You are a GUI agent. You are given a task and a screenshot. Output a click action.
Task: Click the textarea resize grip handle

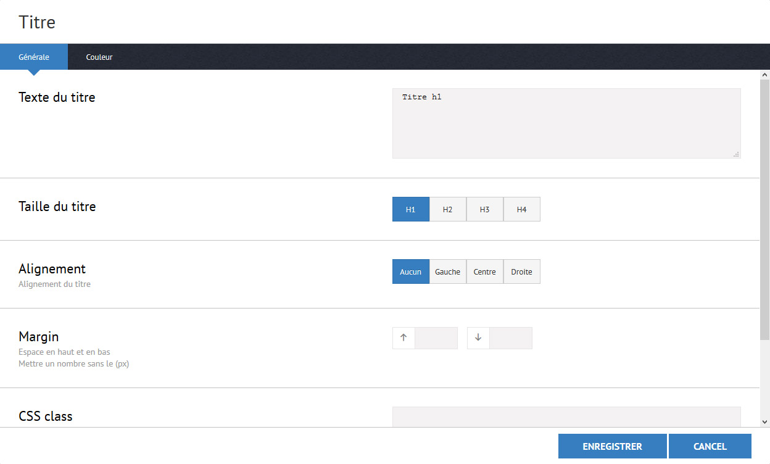coord(736,154)
